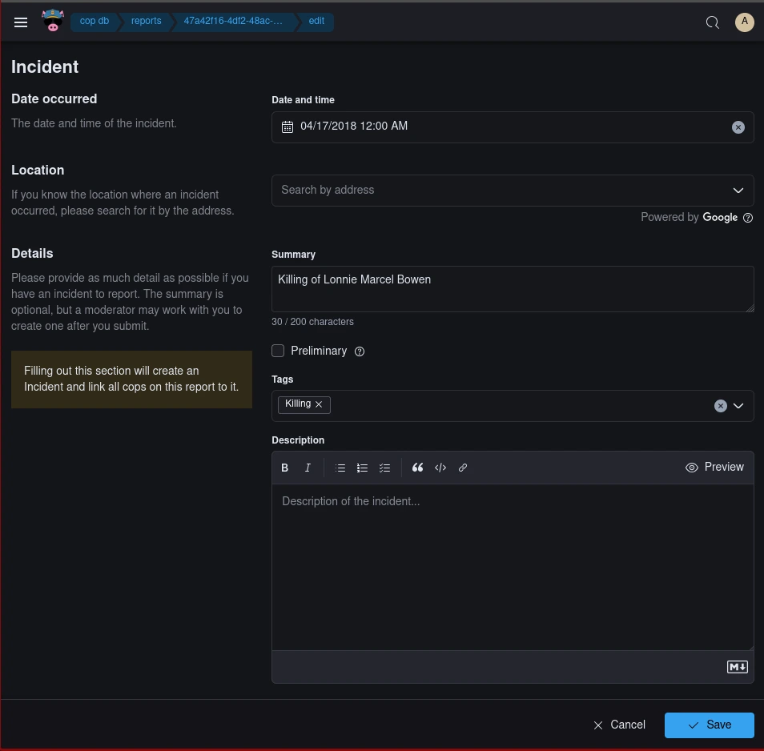Insert a block quote
The width and height of the screenshot is (764, 751).
(x=417, y=468)
